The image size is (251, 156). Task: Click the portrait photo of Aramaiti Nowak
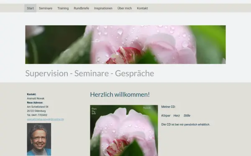39,139
